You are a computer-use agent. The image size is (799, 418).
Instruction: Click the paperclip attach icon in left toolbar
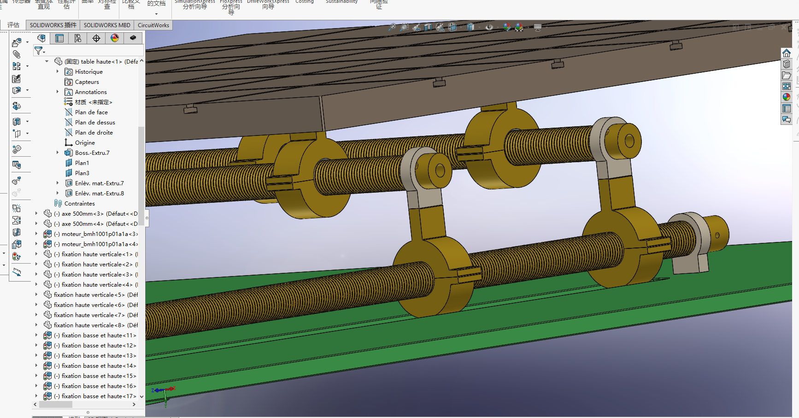(x=17, y=54)
